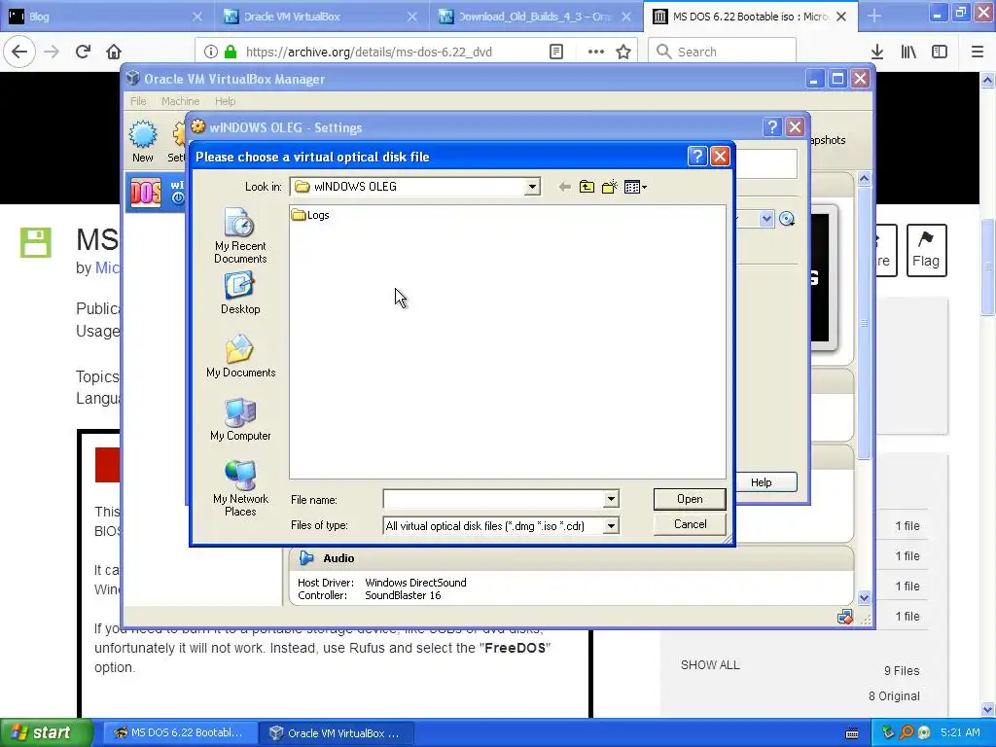This screenshot has width=996, height=747.
Task: Select the Logs folder
Action: 310,215
